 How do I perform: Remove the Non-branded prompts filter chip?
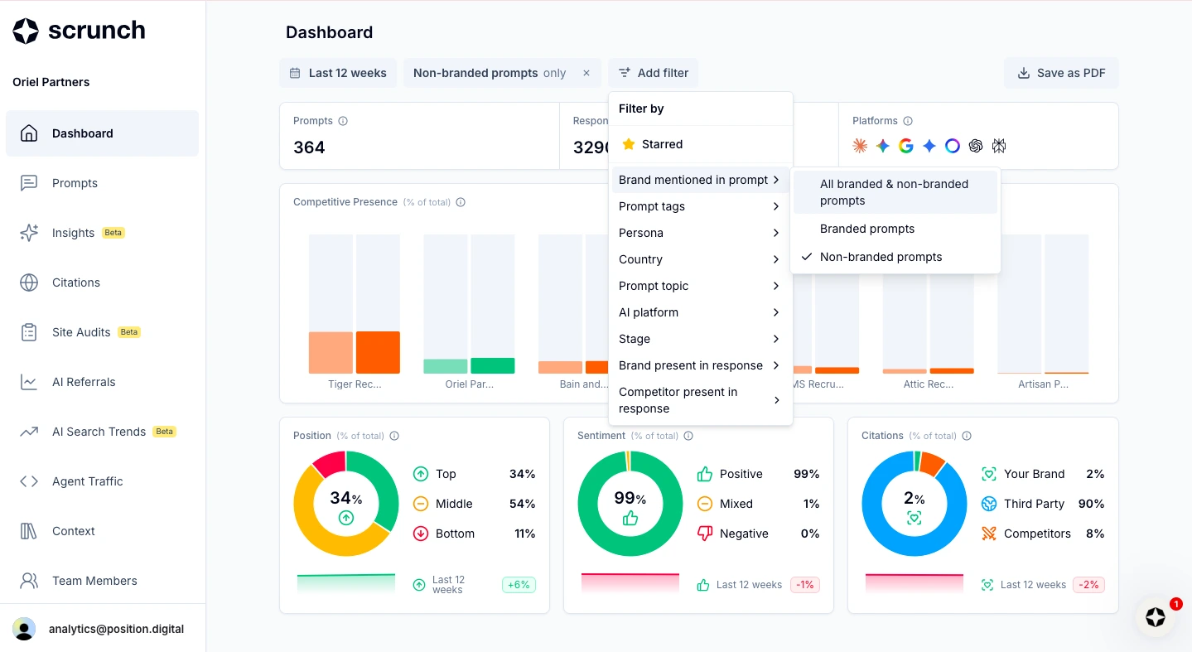[586, 73]
